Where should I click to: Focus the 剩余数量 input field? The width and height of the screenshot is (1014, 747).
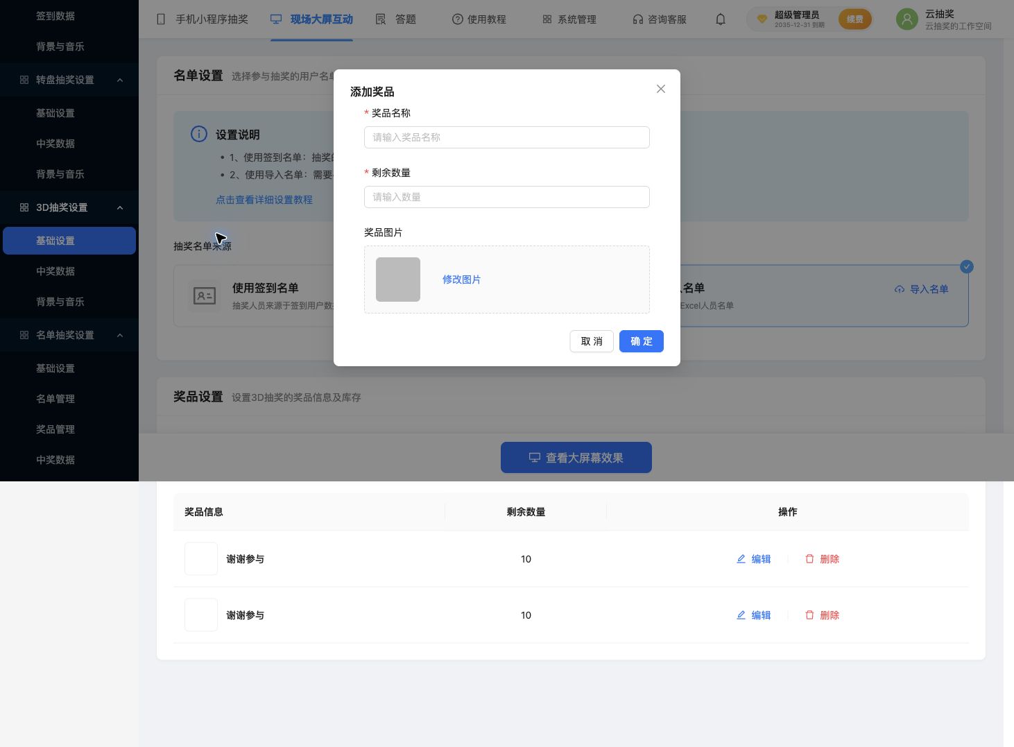pyautogui.click(x=506, y=197)
